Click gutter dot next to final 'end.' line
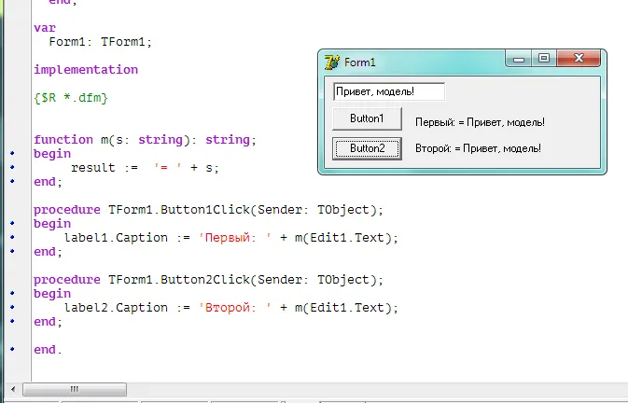The height and width of the screenshot is (403, 628). pos(12,350)
